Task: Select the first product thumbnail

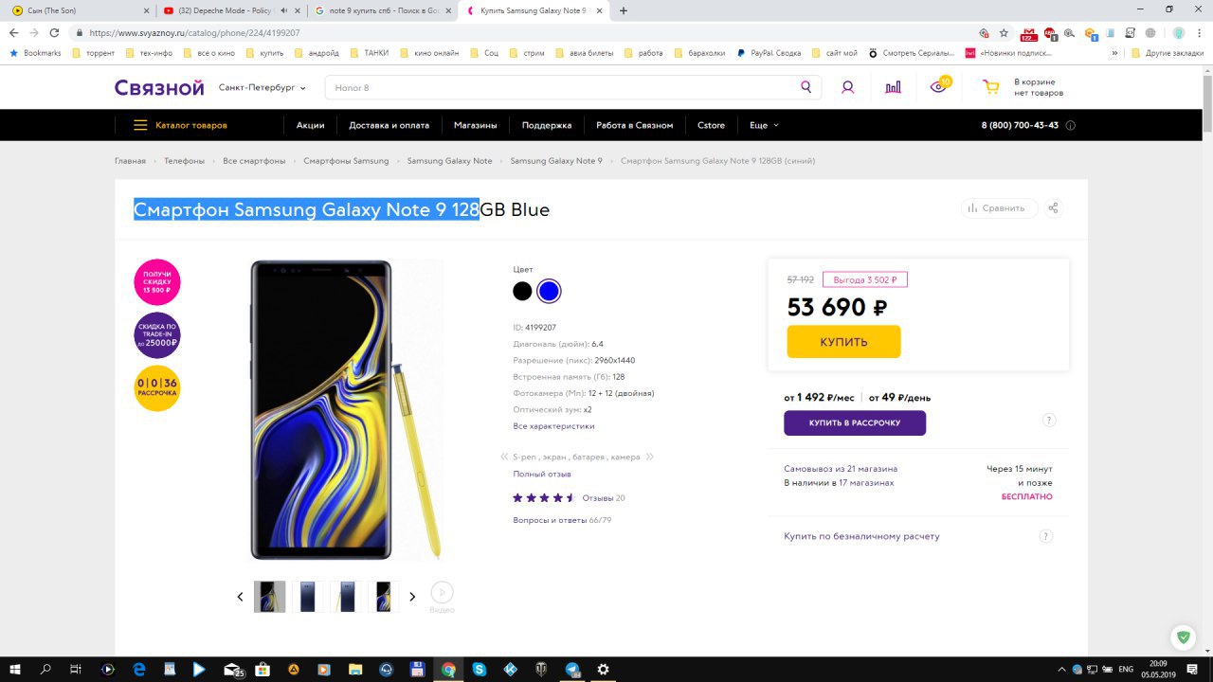Action: click(270, 597)
